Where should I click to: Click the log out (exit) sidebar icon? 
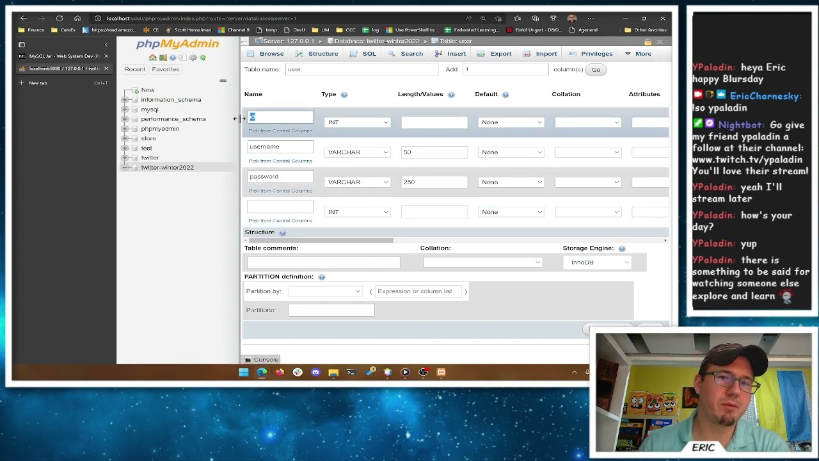[x=163, y=58]
